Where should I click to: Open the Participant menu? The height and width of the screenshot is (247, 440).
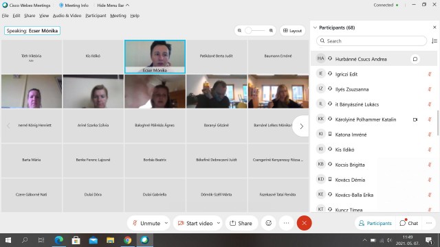point(96,16)
